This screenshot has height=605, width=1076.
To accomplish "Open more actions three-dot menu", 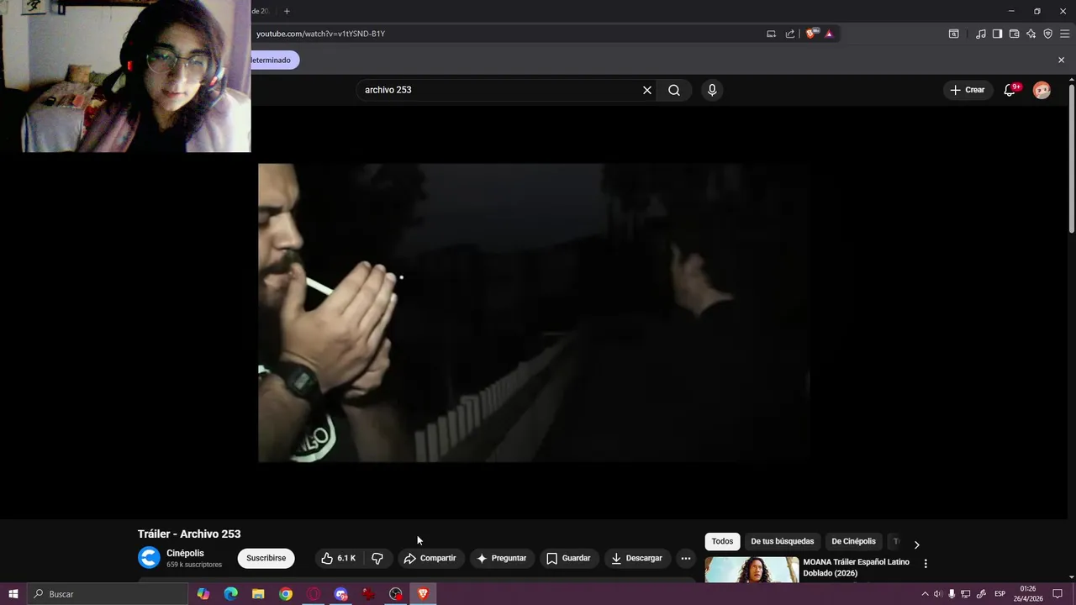I will tap(686, 558).
